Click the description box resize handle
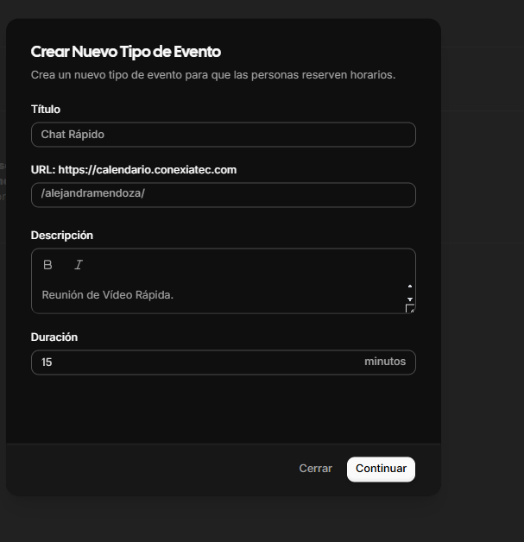This screenshot has width=524, height=542. coord(410,309)
